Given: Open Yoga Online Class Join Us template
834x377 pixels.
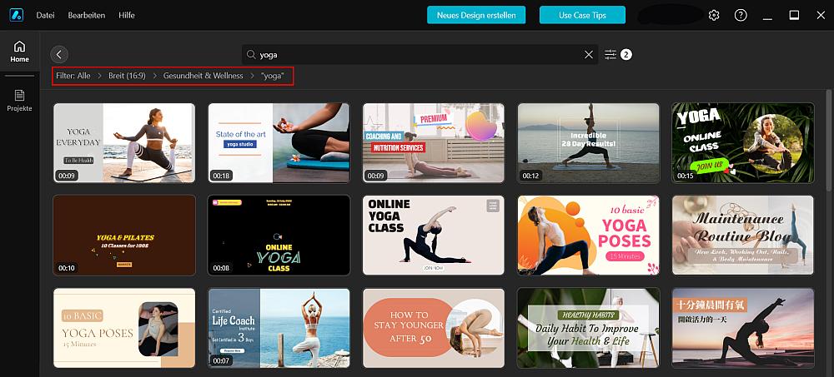Looking at the screenshot, I should (x=743, y=143).
